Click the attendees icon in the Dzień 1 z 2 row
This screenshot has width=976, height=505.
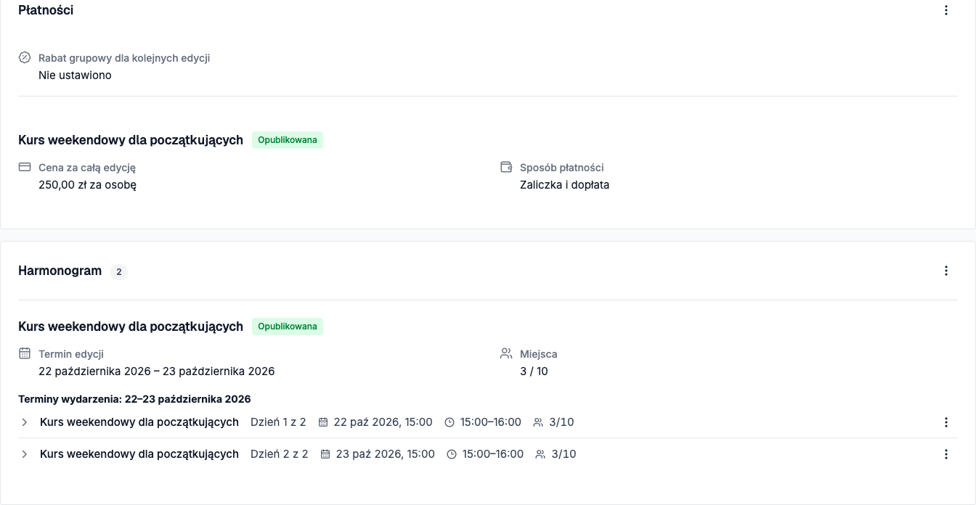pos(538,422)
